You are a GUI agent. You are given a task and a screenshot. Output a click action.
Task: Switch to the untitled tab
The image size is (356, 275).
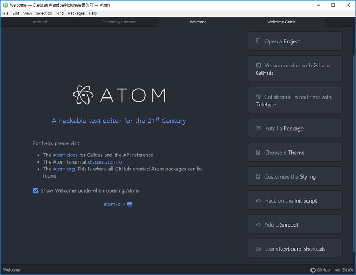[x=40, y=22]
